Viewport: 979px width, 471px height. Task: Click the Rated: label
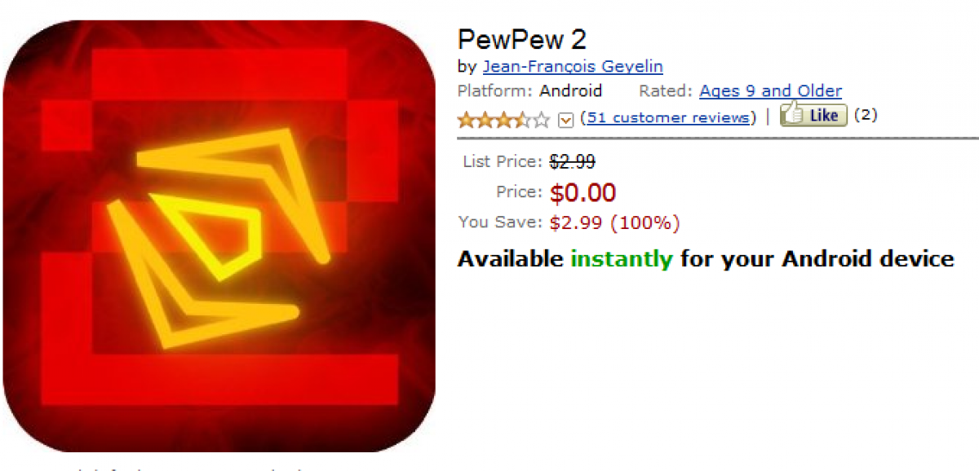click(665, 90)
